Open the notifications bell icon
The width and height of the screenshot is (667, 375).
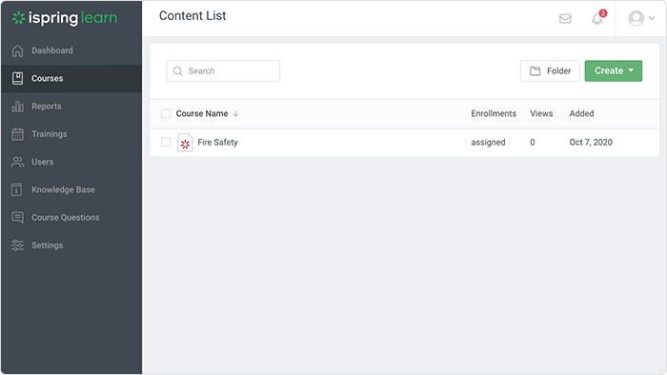click(597, 19)
